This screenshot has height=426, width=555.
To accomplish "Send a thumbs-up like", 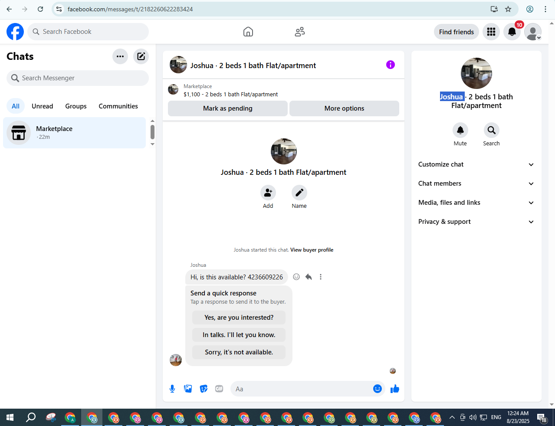I will (x=394, y=389).
